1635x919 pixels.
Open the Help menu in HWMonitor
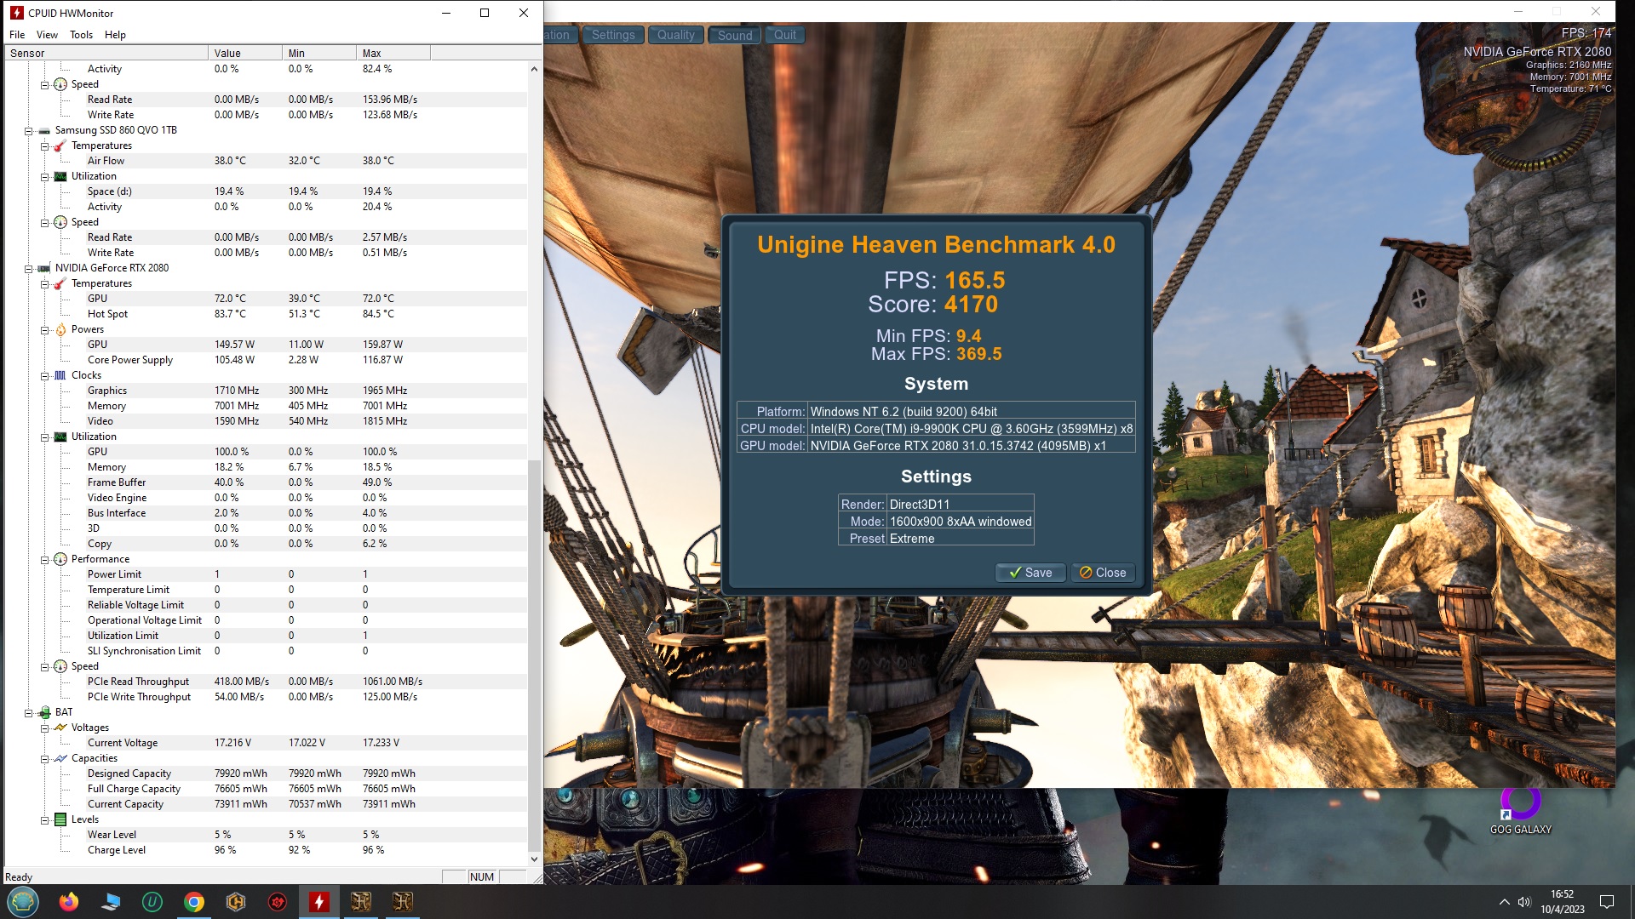(115, 35)
